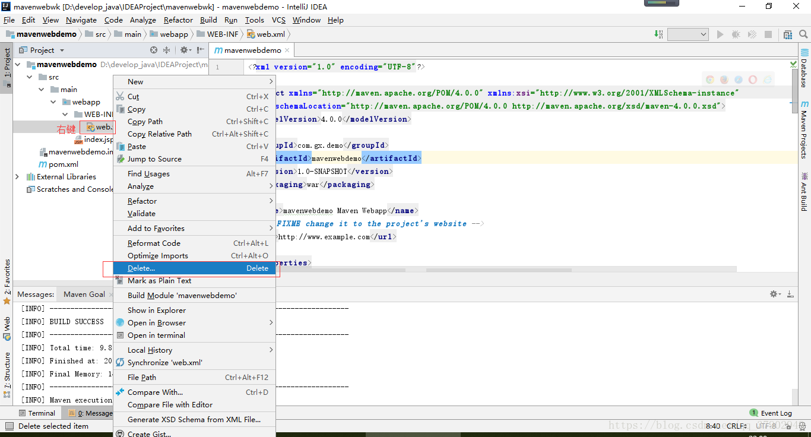This screenshot has height=437, width=811.
Task: Select Cut from the context menu
Action: (x=195, y=96)
